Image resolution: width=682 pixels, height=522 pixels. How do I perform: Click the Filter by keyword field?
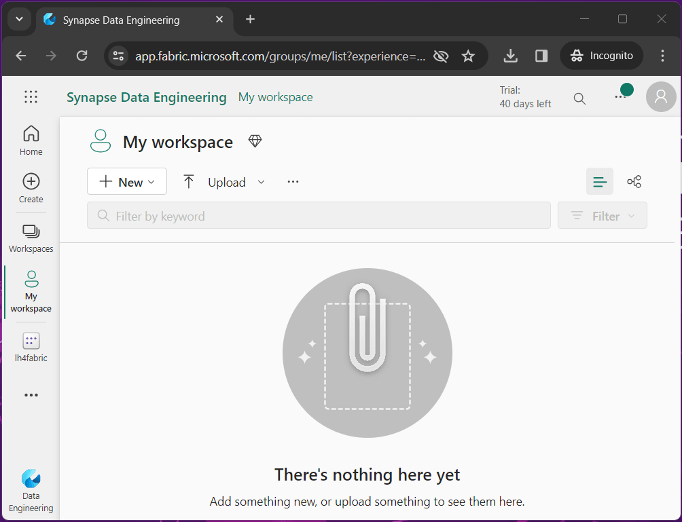coord(319,216)
